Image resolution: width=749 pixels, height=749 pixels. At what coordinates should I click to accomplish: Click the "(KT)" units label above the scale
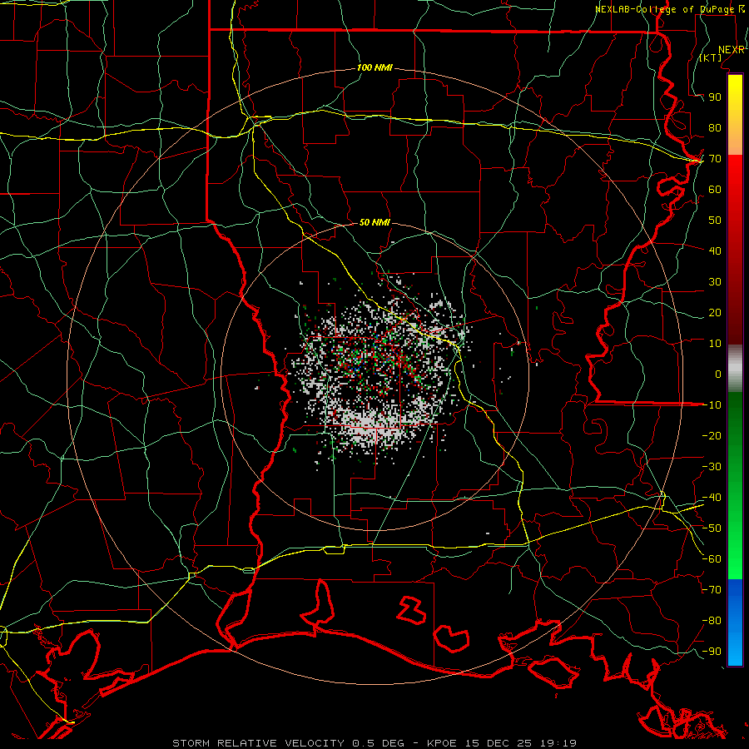point(711,57)
